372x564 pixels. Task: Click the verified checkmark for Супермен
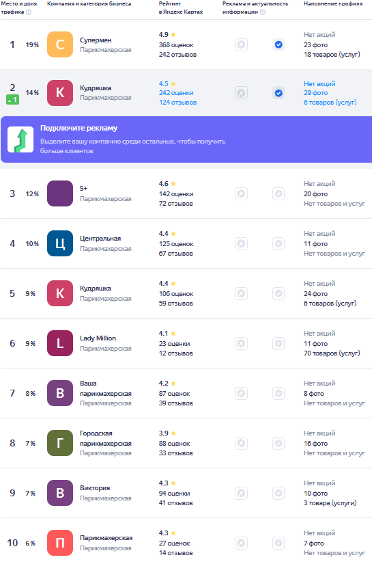pyautogui.click(x=278, y=44)
